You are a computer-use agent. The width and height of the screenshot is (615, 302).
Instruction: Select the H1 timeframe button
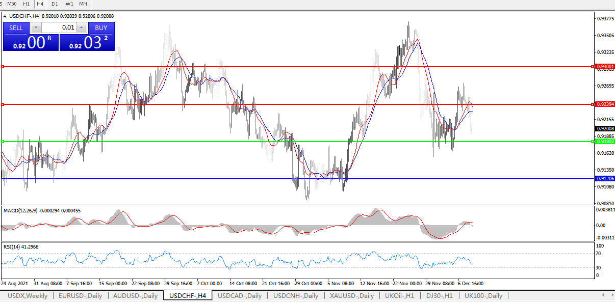[x=26, y=4]
